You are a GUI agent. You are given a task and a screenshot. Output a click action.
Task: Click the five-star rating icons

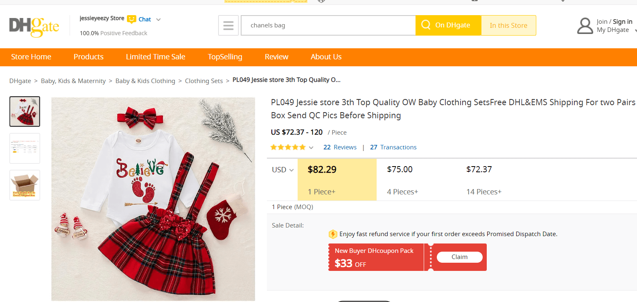pos(288,147)
